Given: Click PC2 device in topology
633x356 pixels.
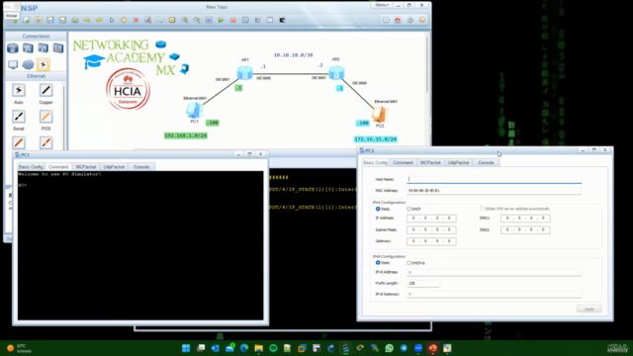Looking at the screenshot, I should [380, 115].
